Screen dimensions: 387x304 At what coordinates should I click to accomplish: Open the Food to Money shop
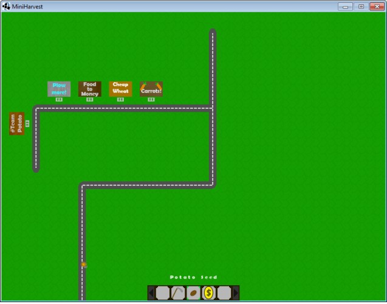[90, 89]
